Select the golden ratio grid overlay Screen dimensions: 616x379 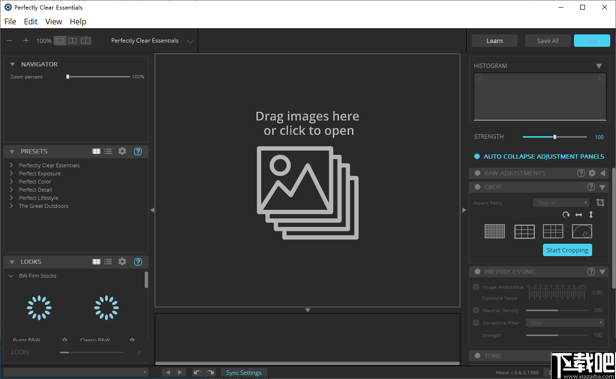click(553, 231)
